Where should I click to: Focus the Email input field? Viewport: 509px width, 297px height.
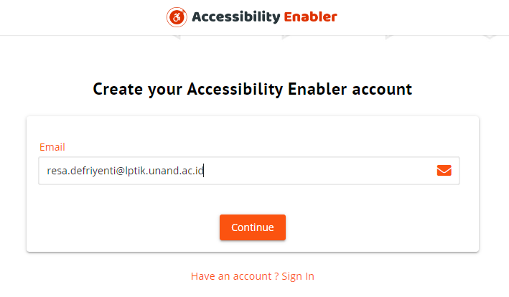point(249,171)
